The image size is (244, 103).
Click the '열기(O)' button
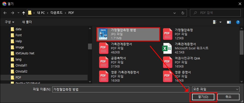click(203, 97)
